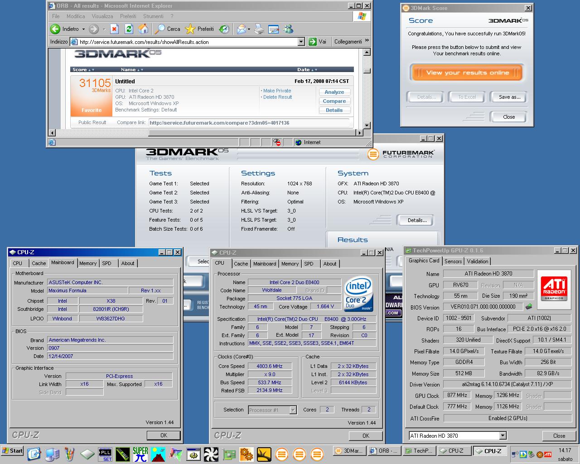The width and height of the screenshot is (580, 464).
Task: Click the gears icon in quick launch
Action: [x=246, y=454]
